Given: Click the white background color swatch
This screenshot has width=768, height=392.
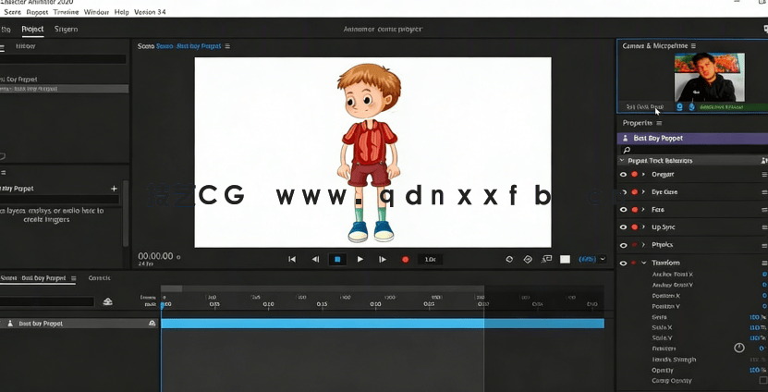Looking at the screenshot, I should (566, 259).
